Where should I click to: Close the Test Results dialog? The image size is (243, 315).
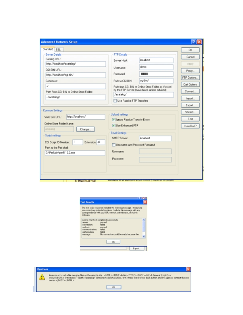[x=145, y=202]
